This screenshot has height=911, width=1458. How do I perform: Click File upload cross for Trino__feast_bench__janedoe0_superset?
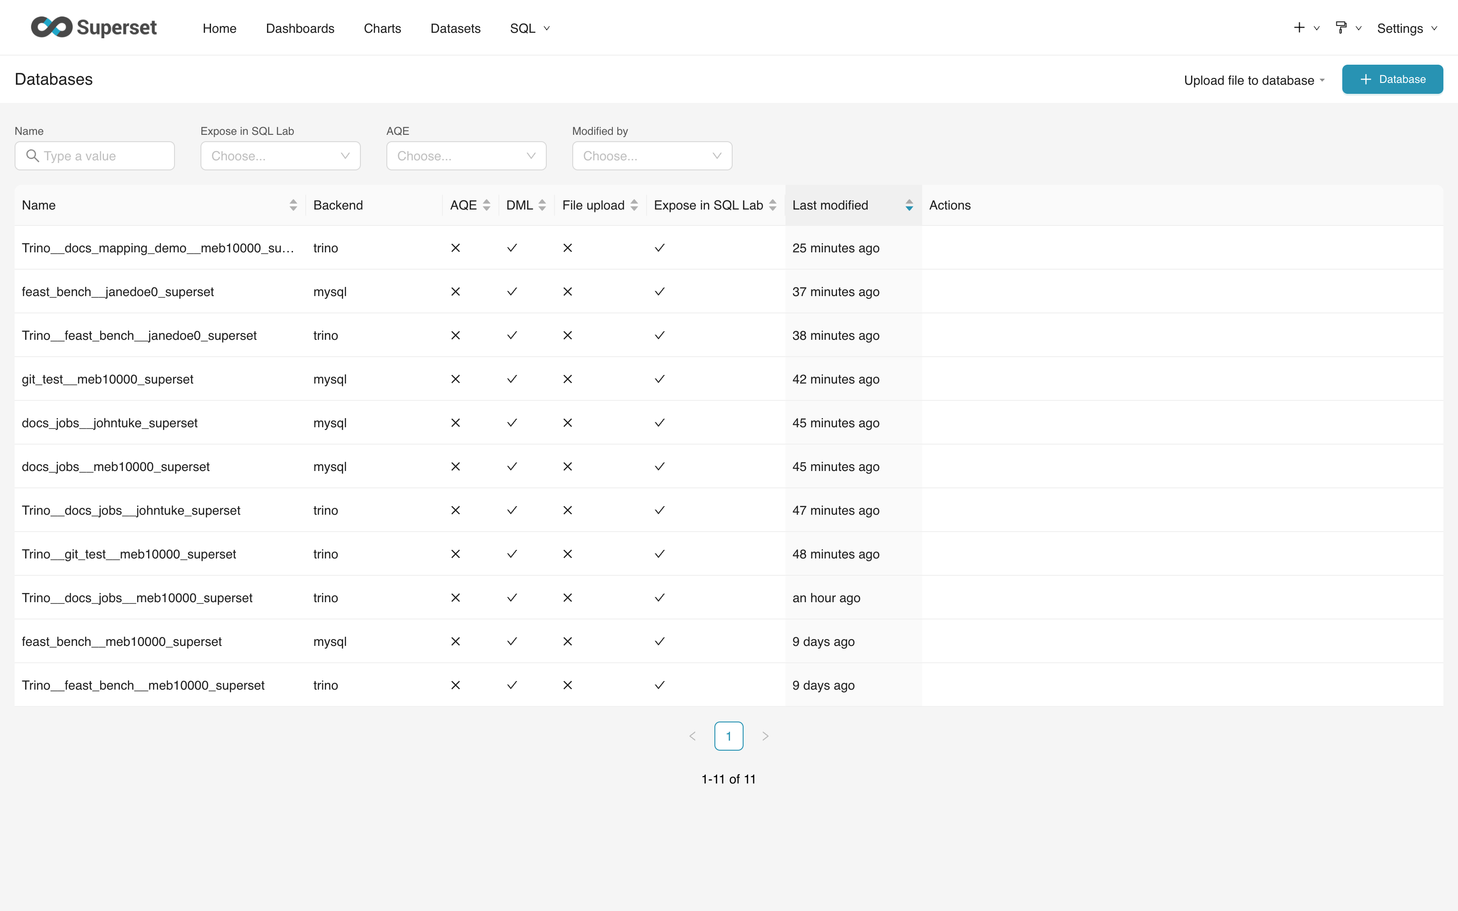568,336
